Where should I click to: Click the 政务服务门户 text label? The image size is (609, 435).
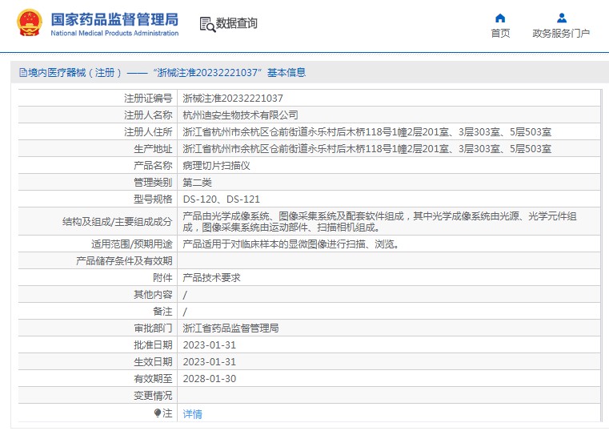pyautogui.click(x=561, y=34)
